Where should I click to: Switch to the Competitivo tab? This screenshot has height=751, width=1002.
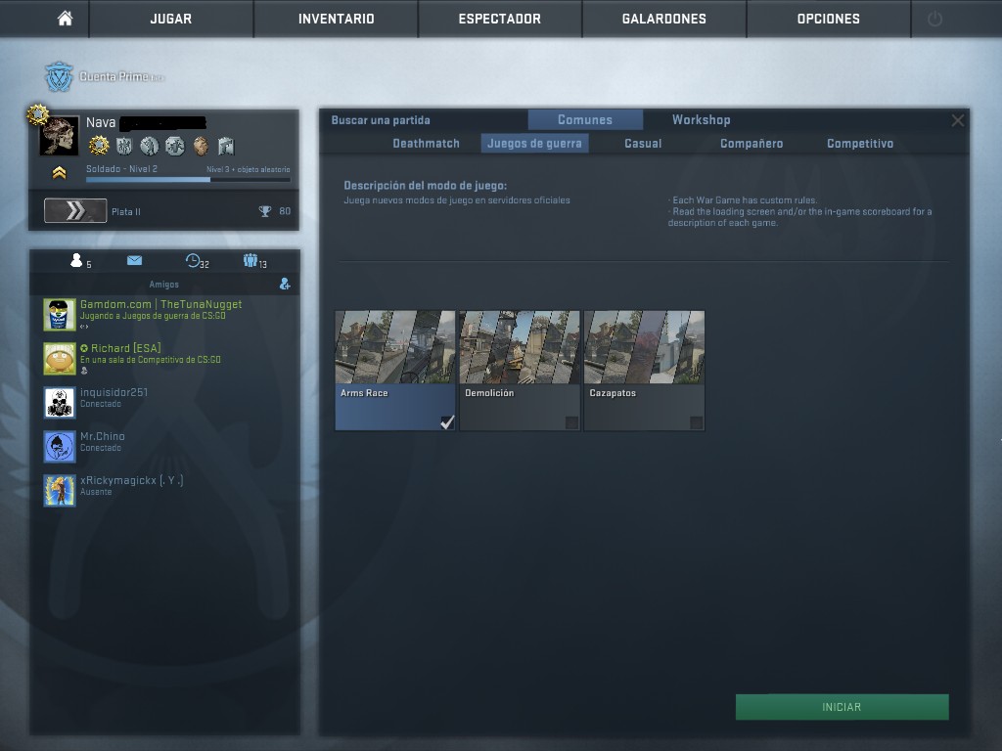(x=859, y=144)
